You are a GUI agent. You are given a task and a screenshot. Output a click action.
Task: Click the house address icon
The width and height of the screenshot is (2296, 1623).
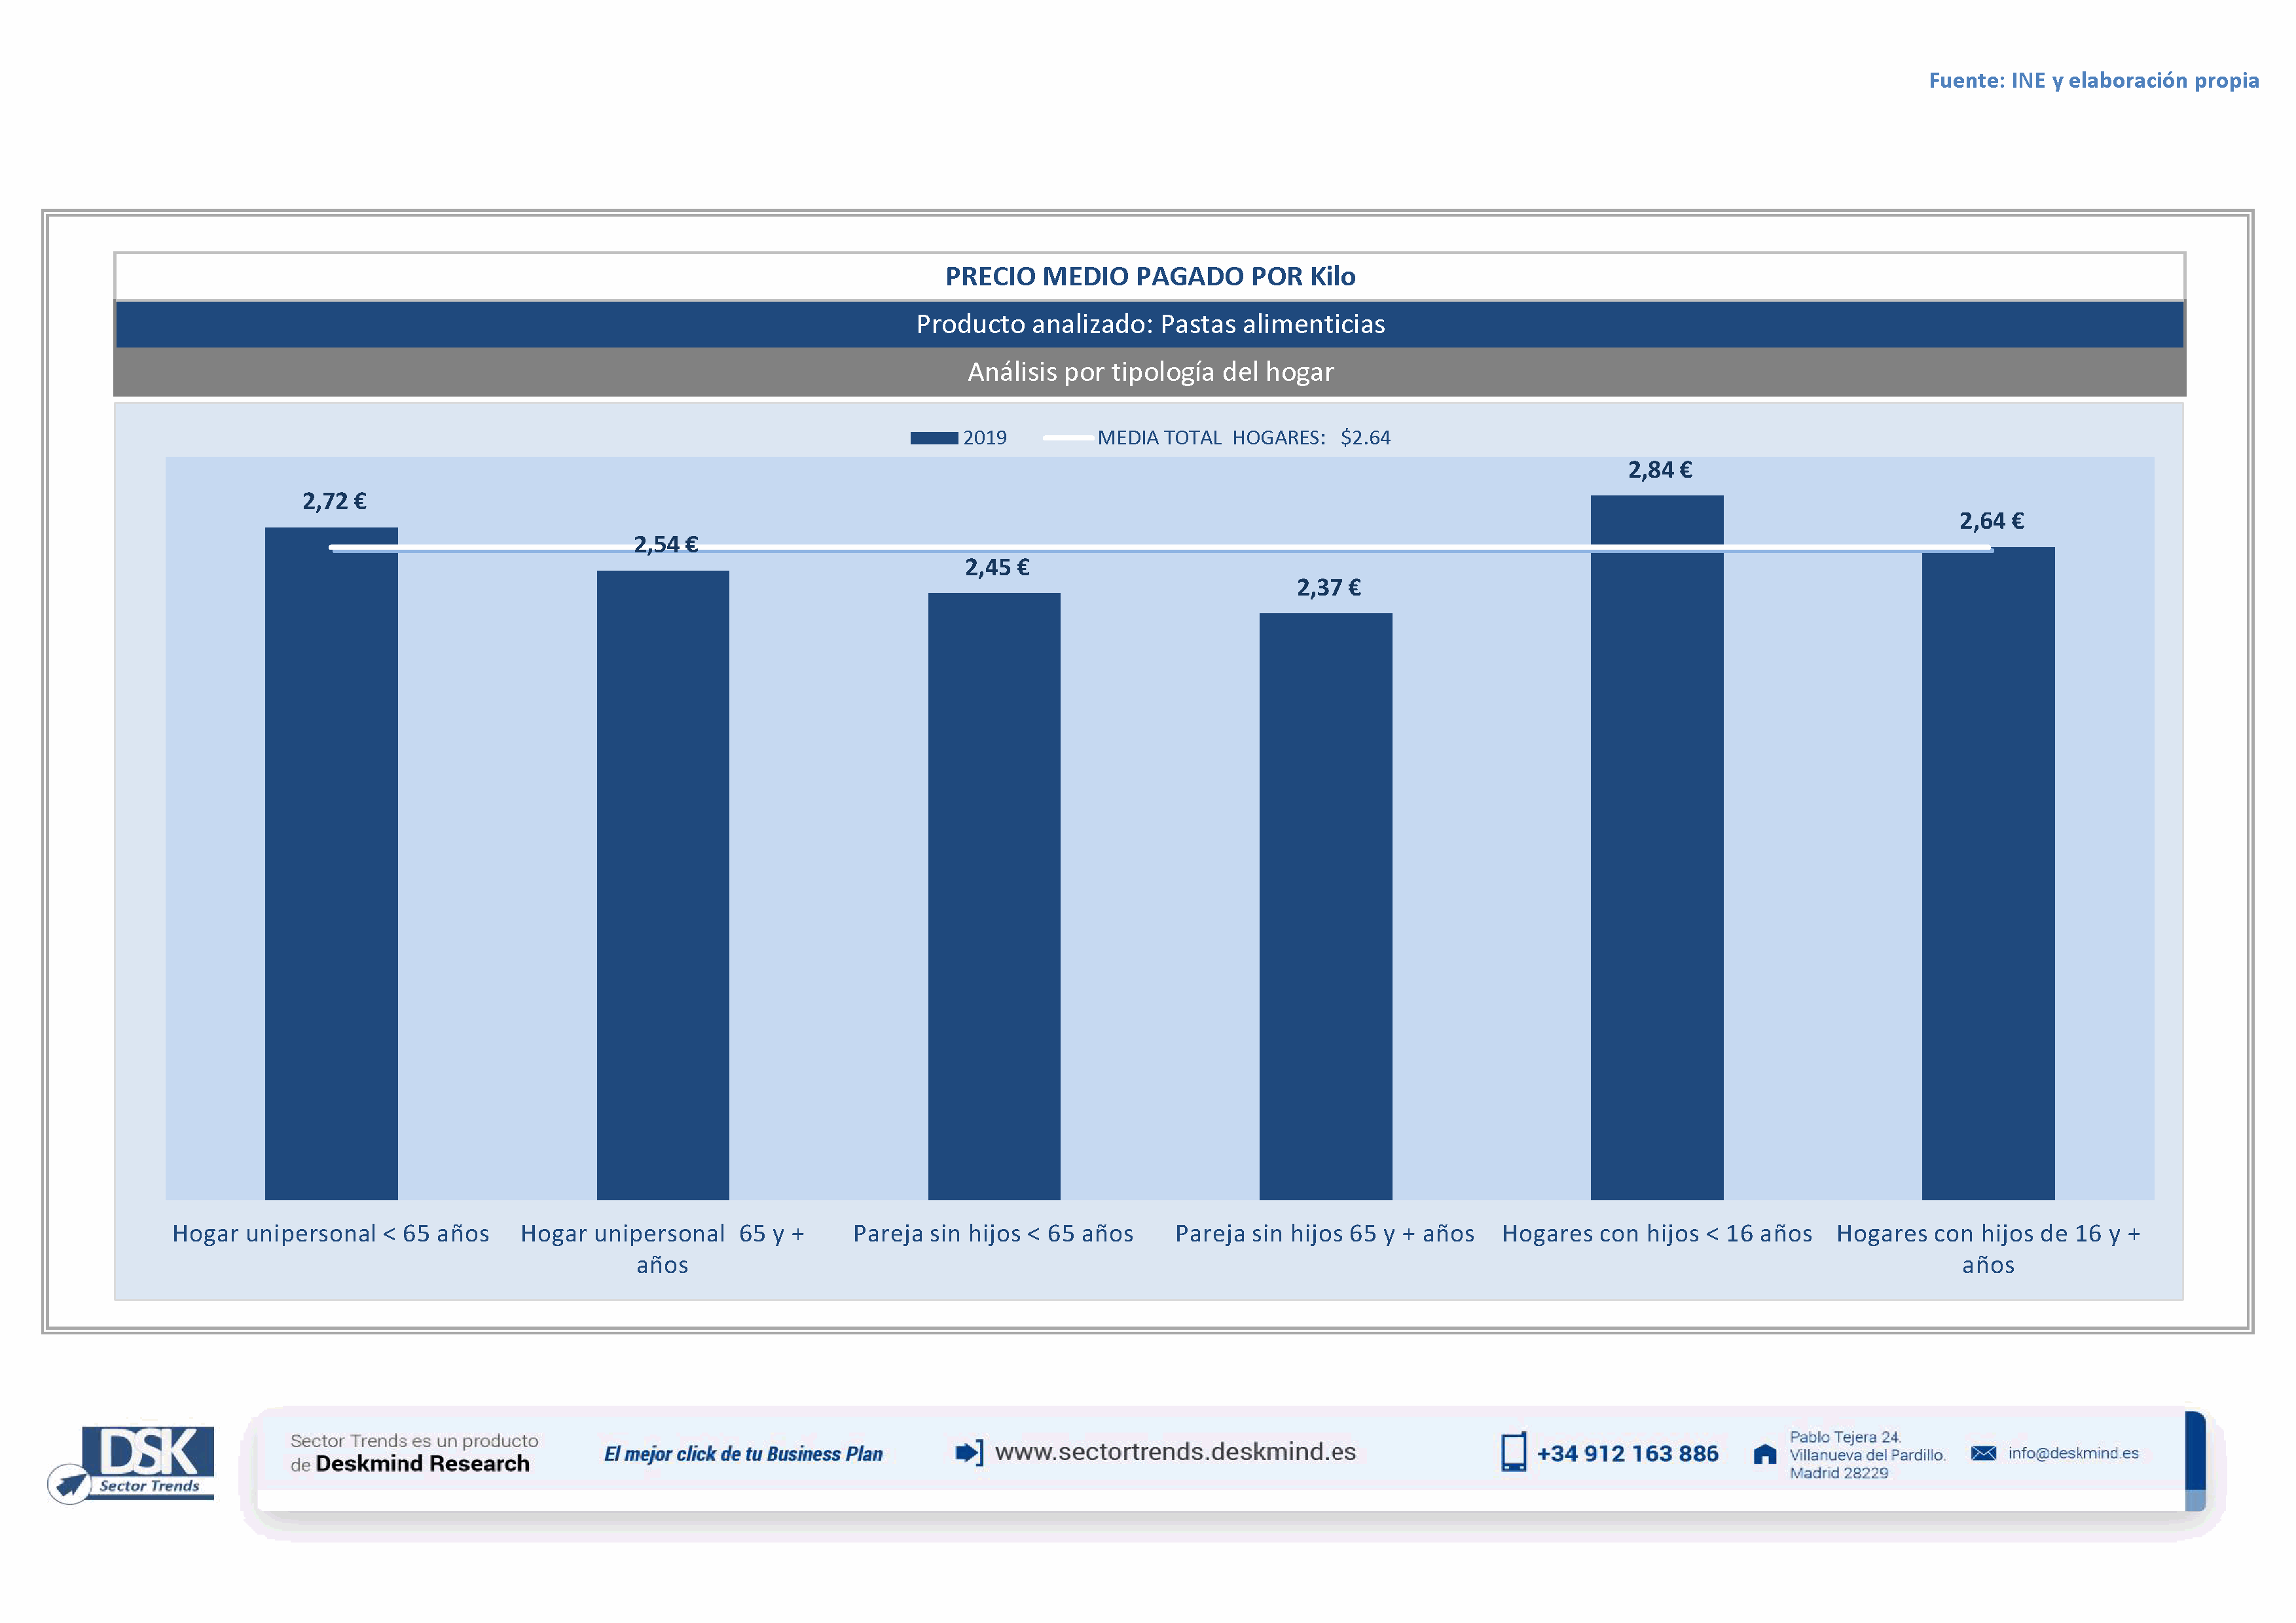click(1765, 1454)
